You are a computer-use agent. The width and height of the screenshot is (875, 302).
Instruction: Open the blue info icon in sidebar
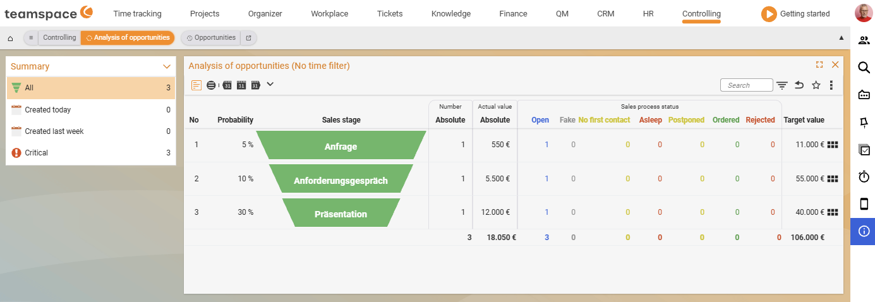click(863, 231)
